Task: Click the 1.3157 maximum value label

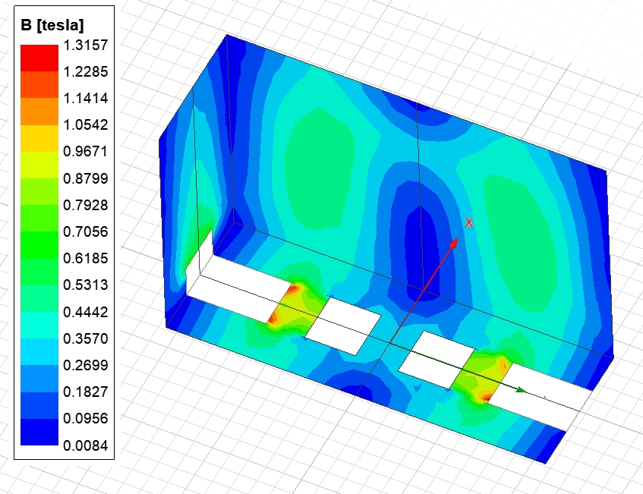Action: (x=87, y=45)
